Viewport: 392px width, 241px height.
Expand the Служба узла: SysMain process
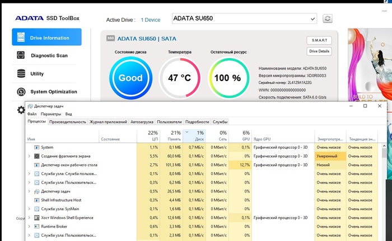29,209
